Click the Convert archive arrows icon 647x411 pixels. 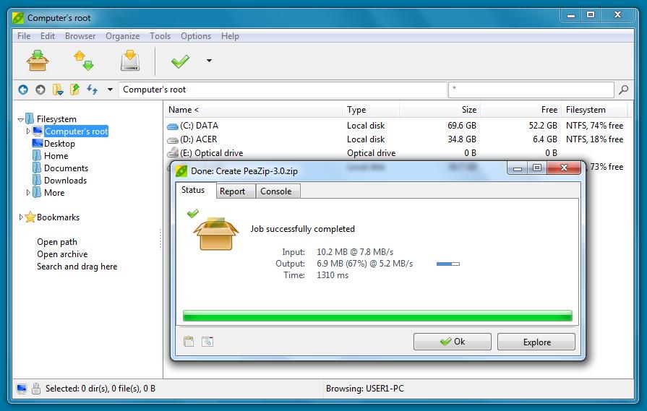tap(84, 61)
